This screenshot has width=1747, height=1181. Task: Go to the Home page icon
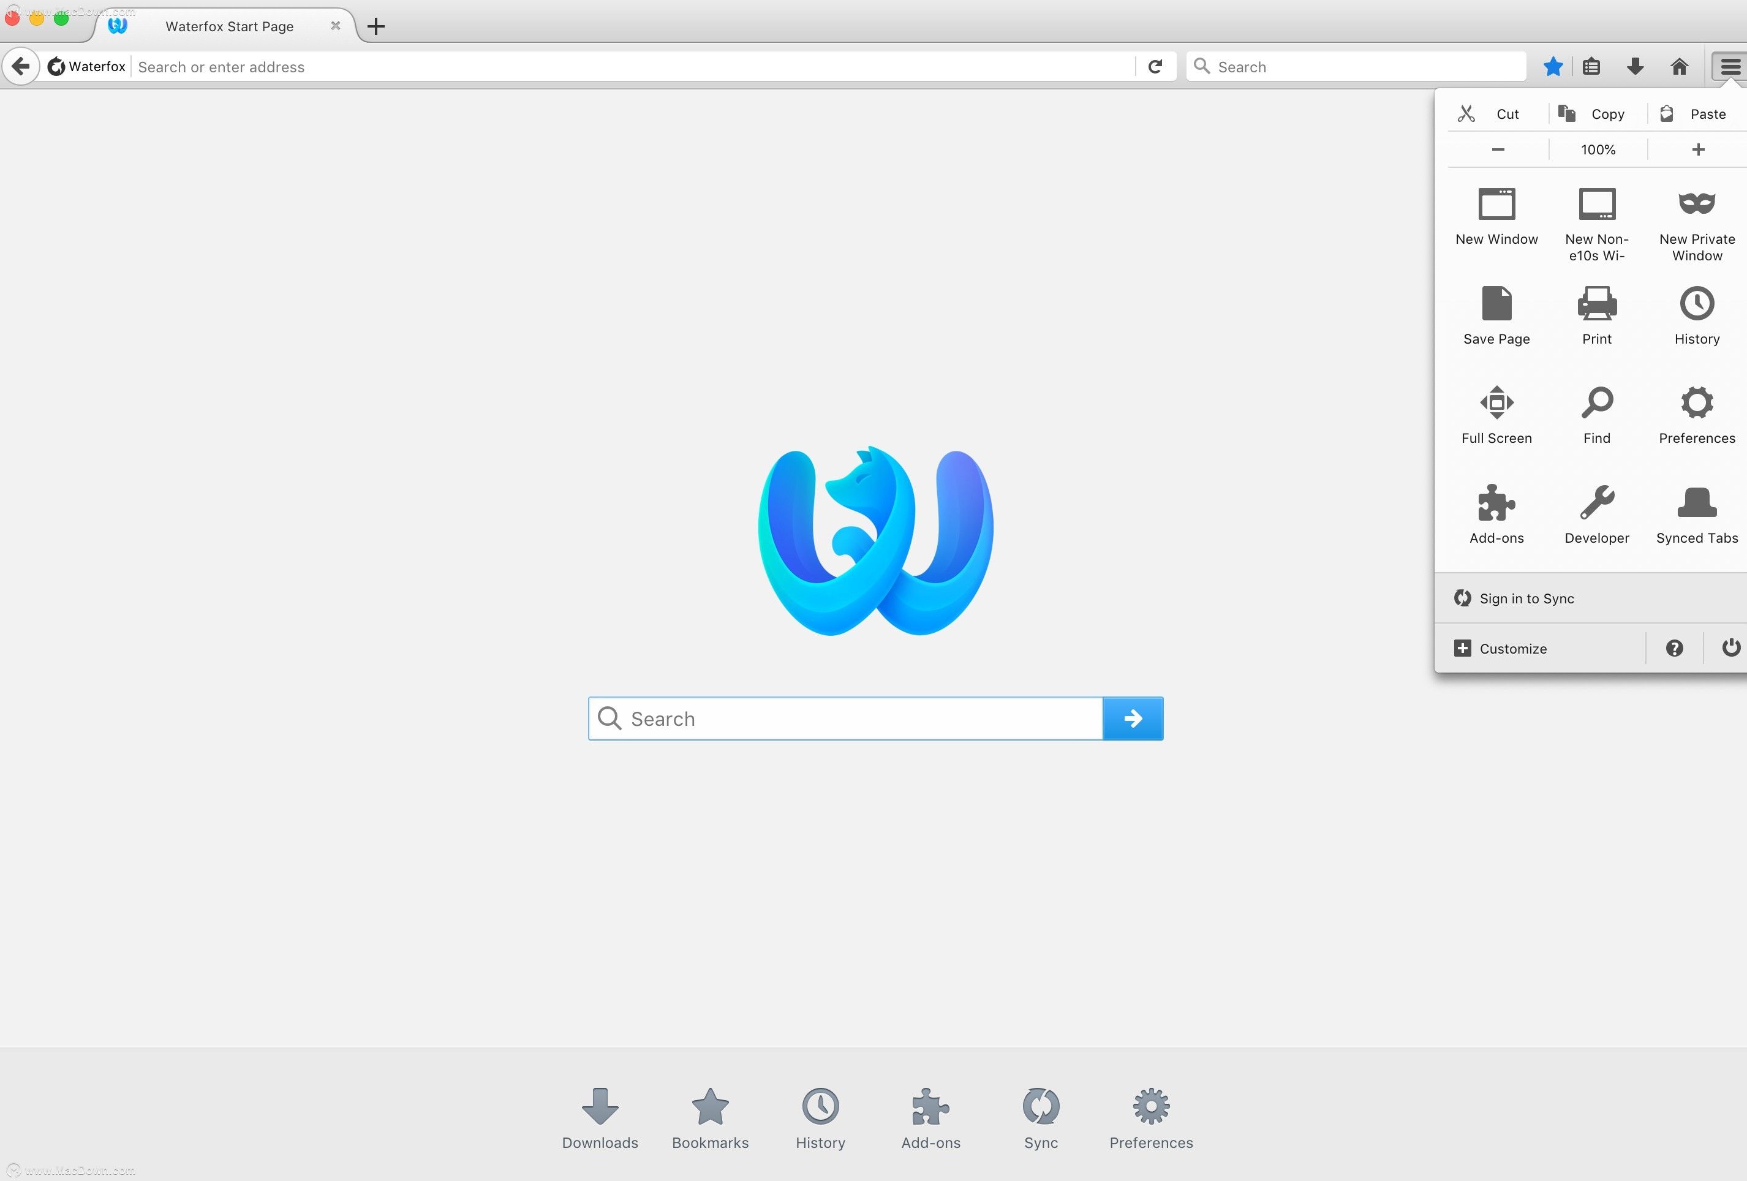[x=1678, y=66]
